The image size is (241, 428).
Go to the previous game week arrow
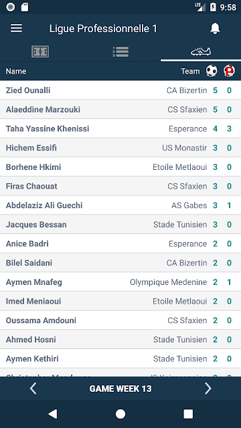click(33, 388)
